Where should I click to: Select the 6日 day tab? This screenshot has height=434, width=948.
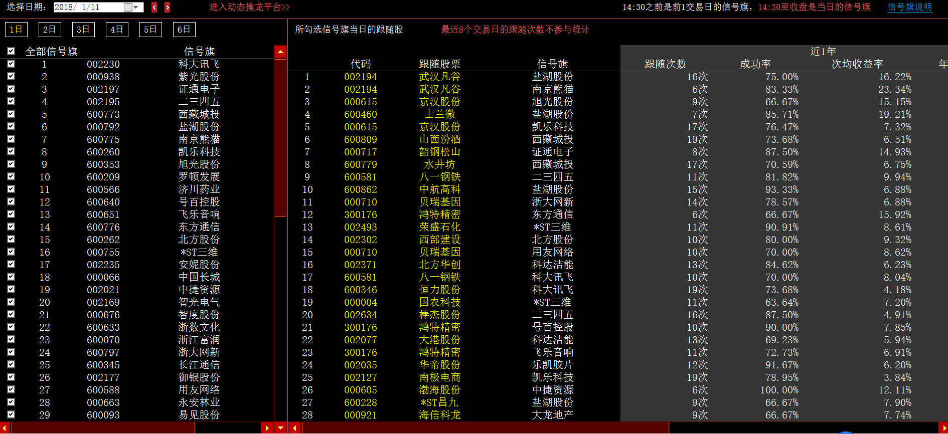(x=184, y=30)
